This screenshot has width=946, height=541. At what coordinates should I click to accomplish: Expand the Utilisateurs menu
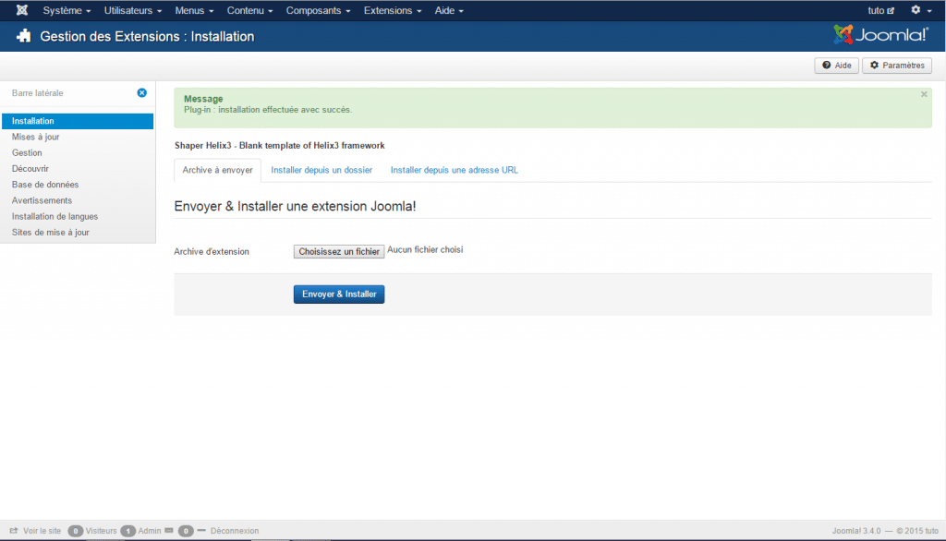point(133,10)
